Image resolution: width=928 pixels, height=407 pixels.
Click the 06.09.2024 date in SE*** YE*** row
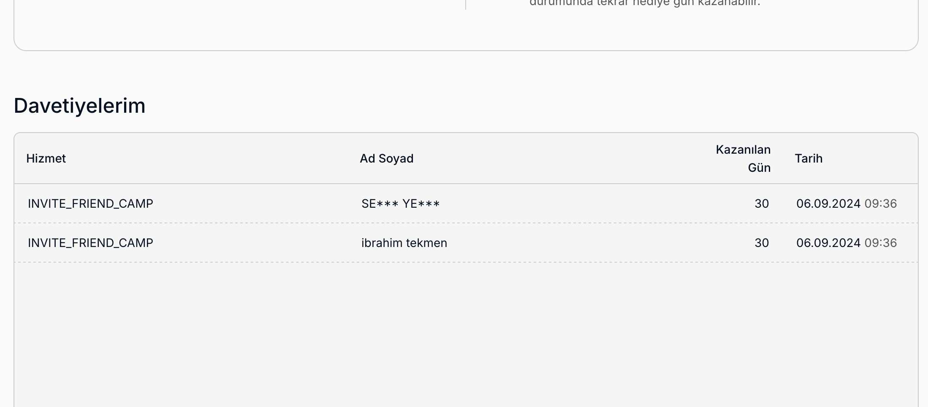tap(828, 203)
